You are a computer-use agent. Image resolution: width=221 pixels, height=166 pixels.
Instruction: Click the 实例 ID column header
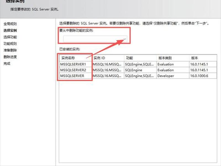click(108, 58)
